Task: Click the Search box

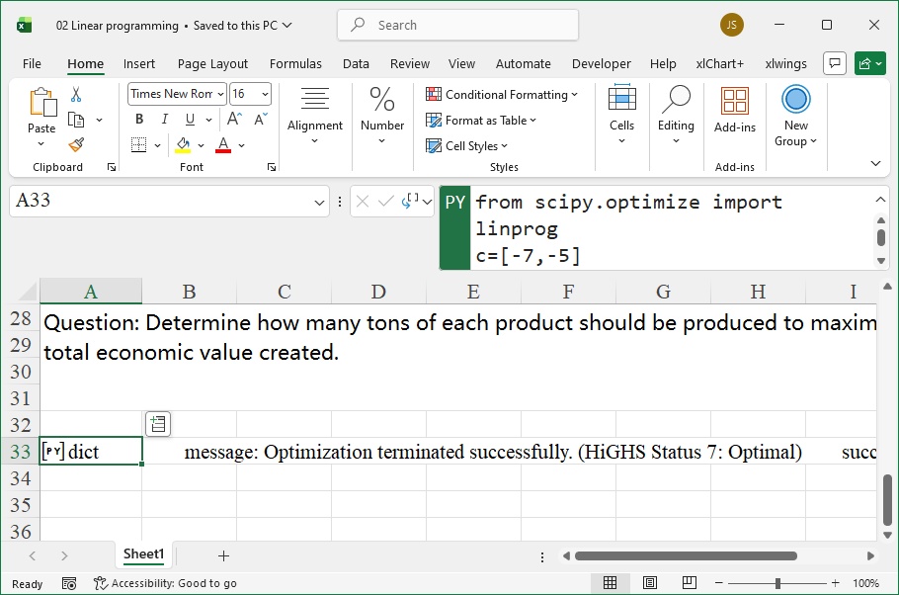Action: [x=458, y=26]
